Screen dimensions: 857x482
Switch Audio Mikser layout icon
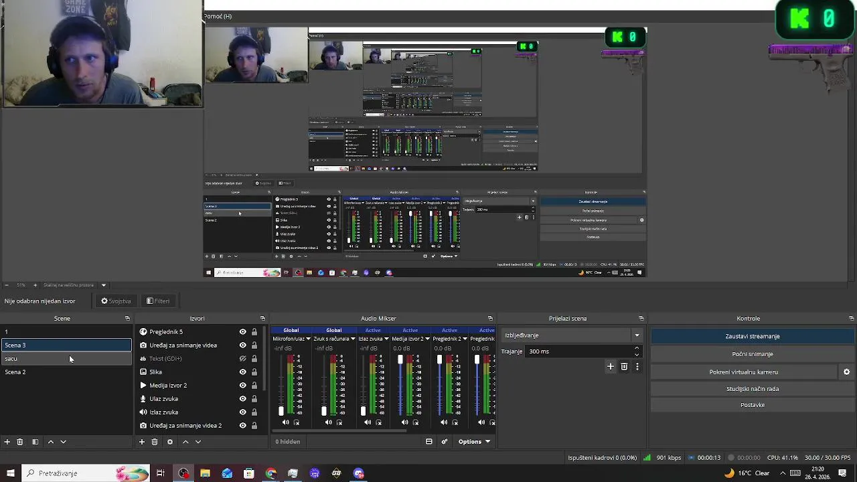429,442
